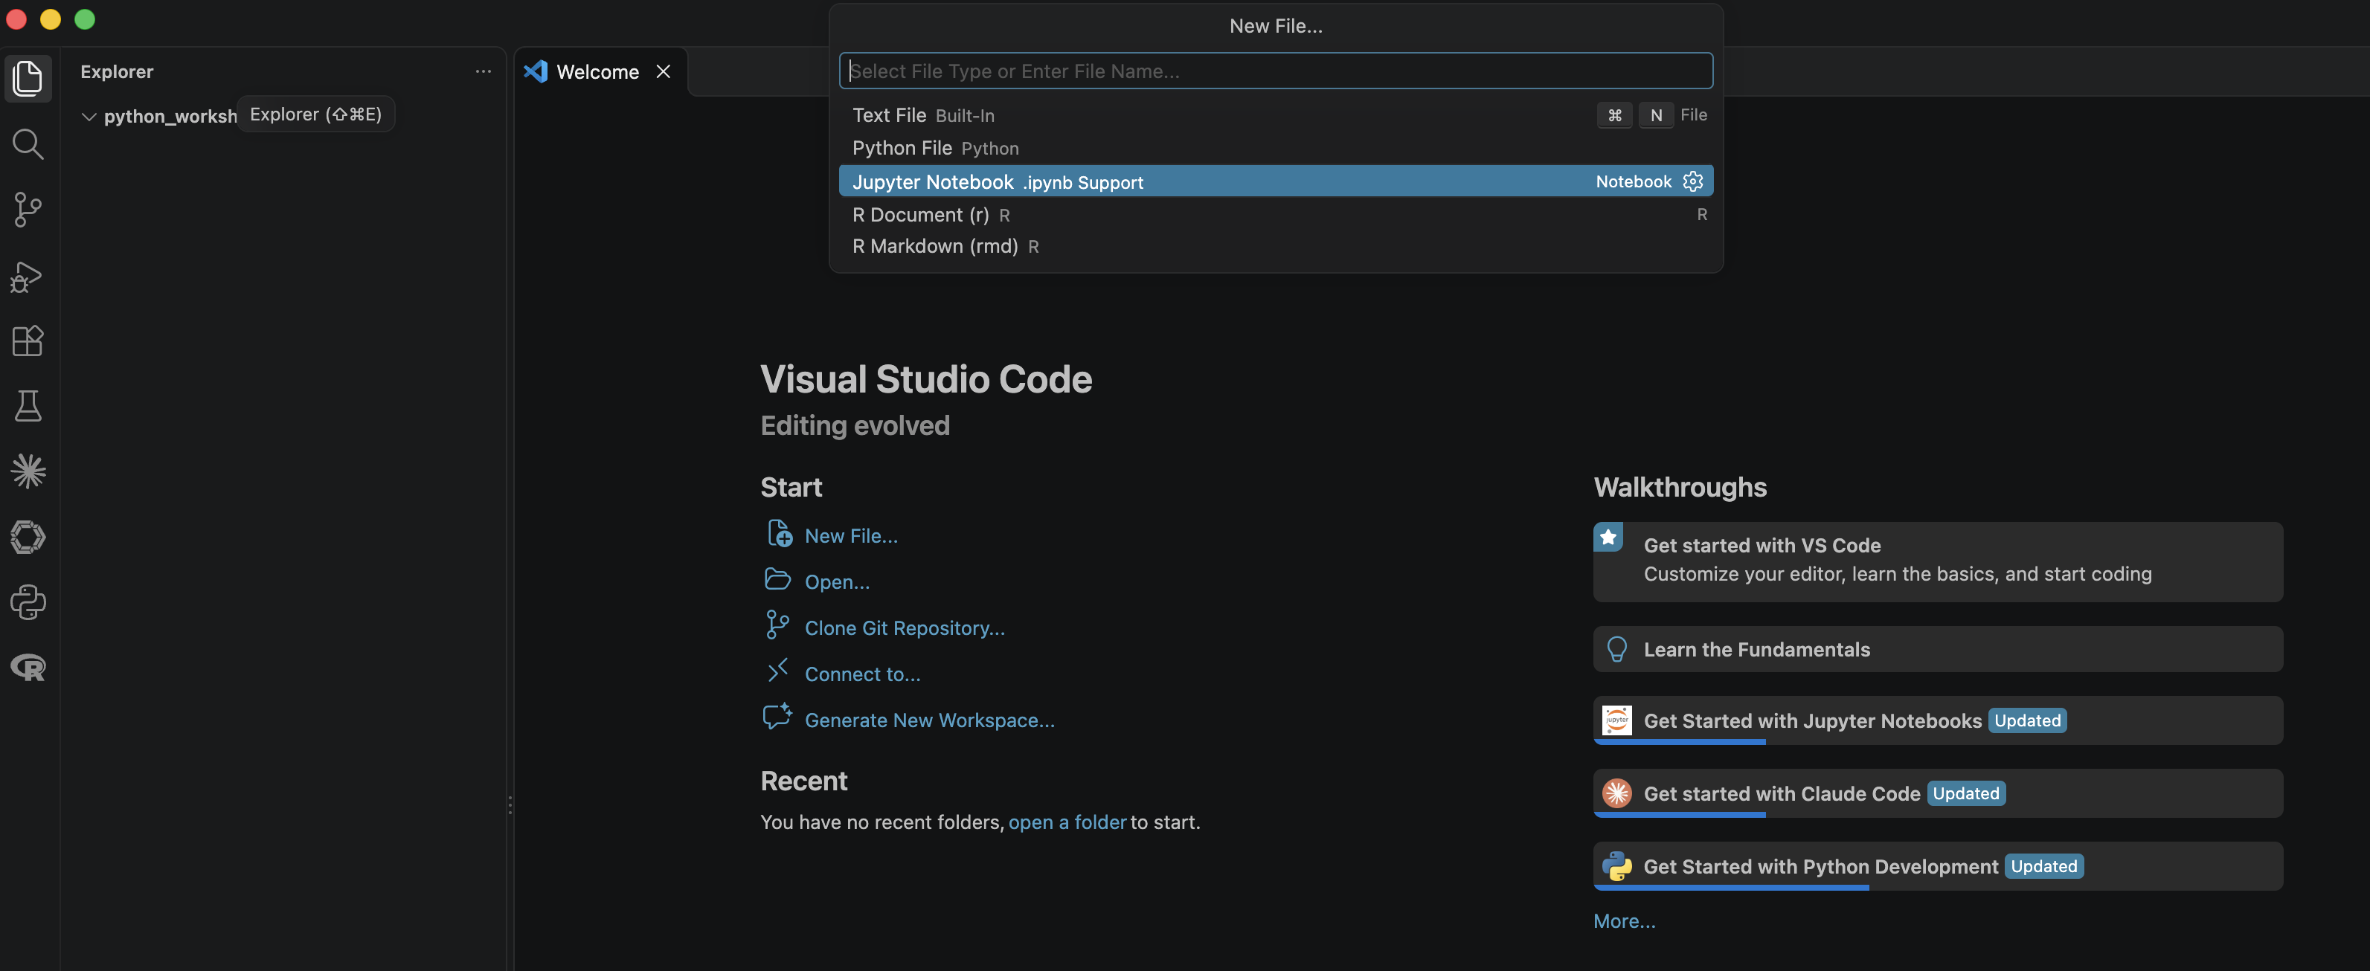Screen dimensions: 2370x971
Task: Click the Open... link
Action: pos(836,582)
